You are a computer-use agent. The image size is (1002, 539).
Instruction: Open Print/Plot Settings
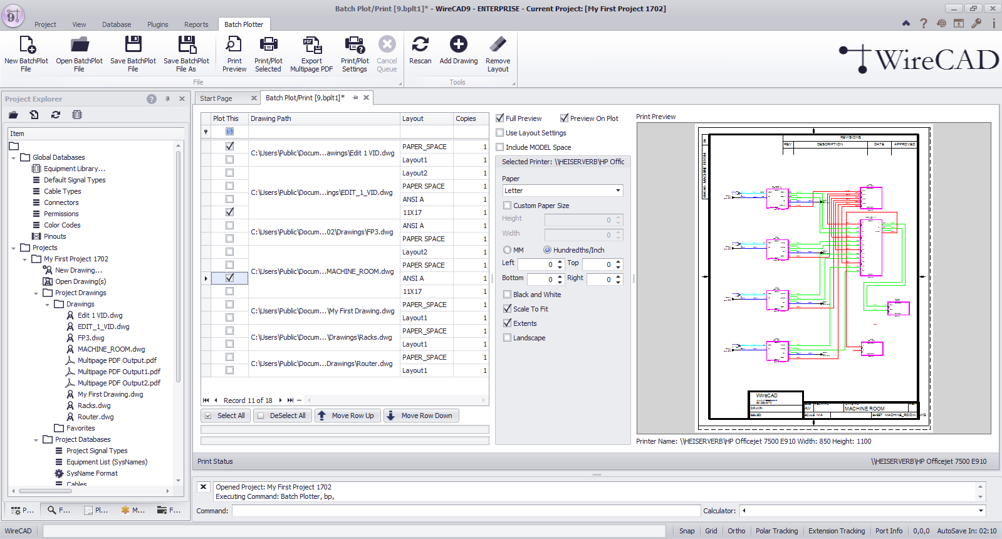tap(355, 53)
